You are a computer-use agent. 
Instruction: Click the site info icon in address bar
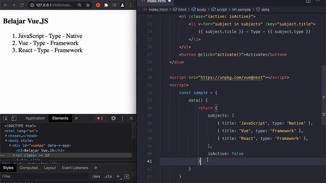(x=32, y=5)
